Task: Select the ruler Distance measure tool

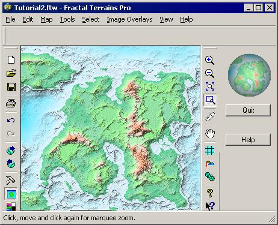Action: (x=210, y=117)
